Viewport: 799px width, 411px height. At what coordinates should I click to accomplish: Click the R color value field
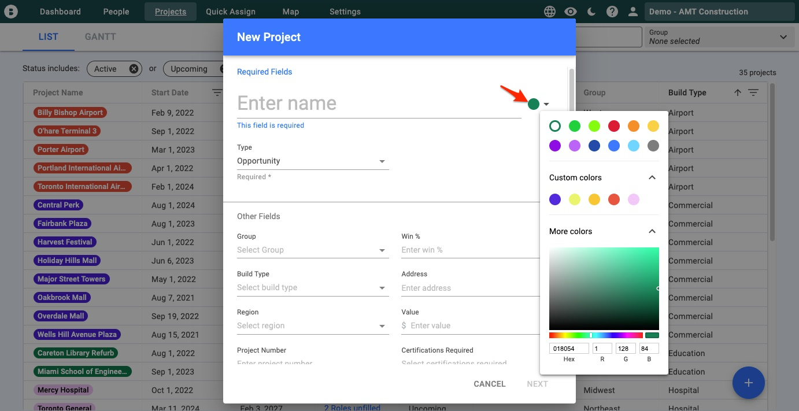[602, 349]
